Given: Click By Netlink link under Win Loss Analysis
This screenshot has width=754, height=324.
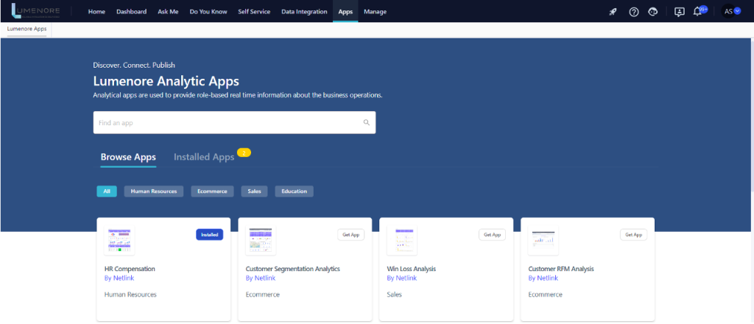Looking at the screenshot, I should (401, 278).
